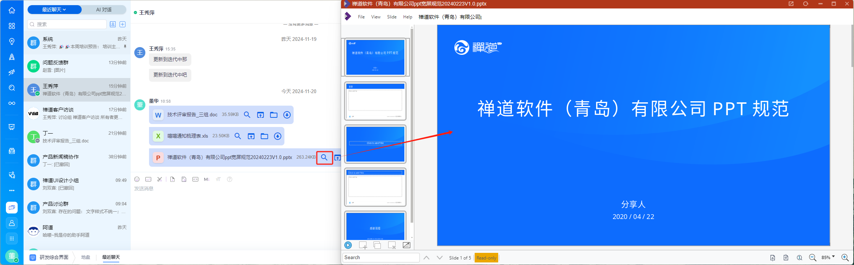Click the delete slide icon

(x=392, y=245)
